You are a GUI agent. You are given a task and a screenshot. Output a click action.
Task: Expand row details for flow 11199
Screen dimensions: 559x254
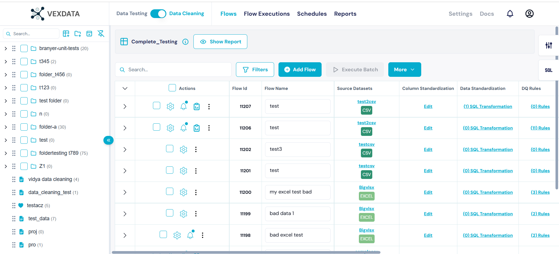[x=125, y=214]
